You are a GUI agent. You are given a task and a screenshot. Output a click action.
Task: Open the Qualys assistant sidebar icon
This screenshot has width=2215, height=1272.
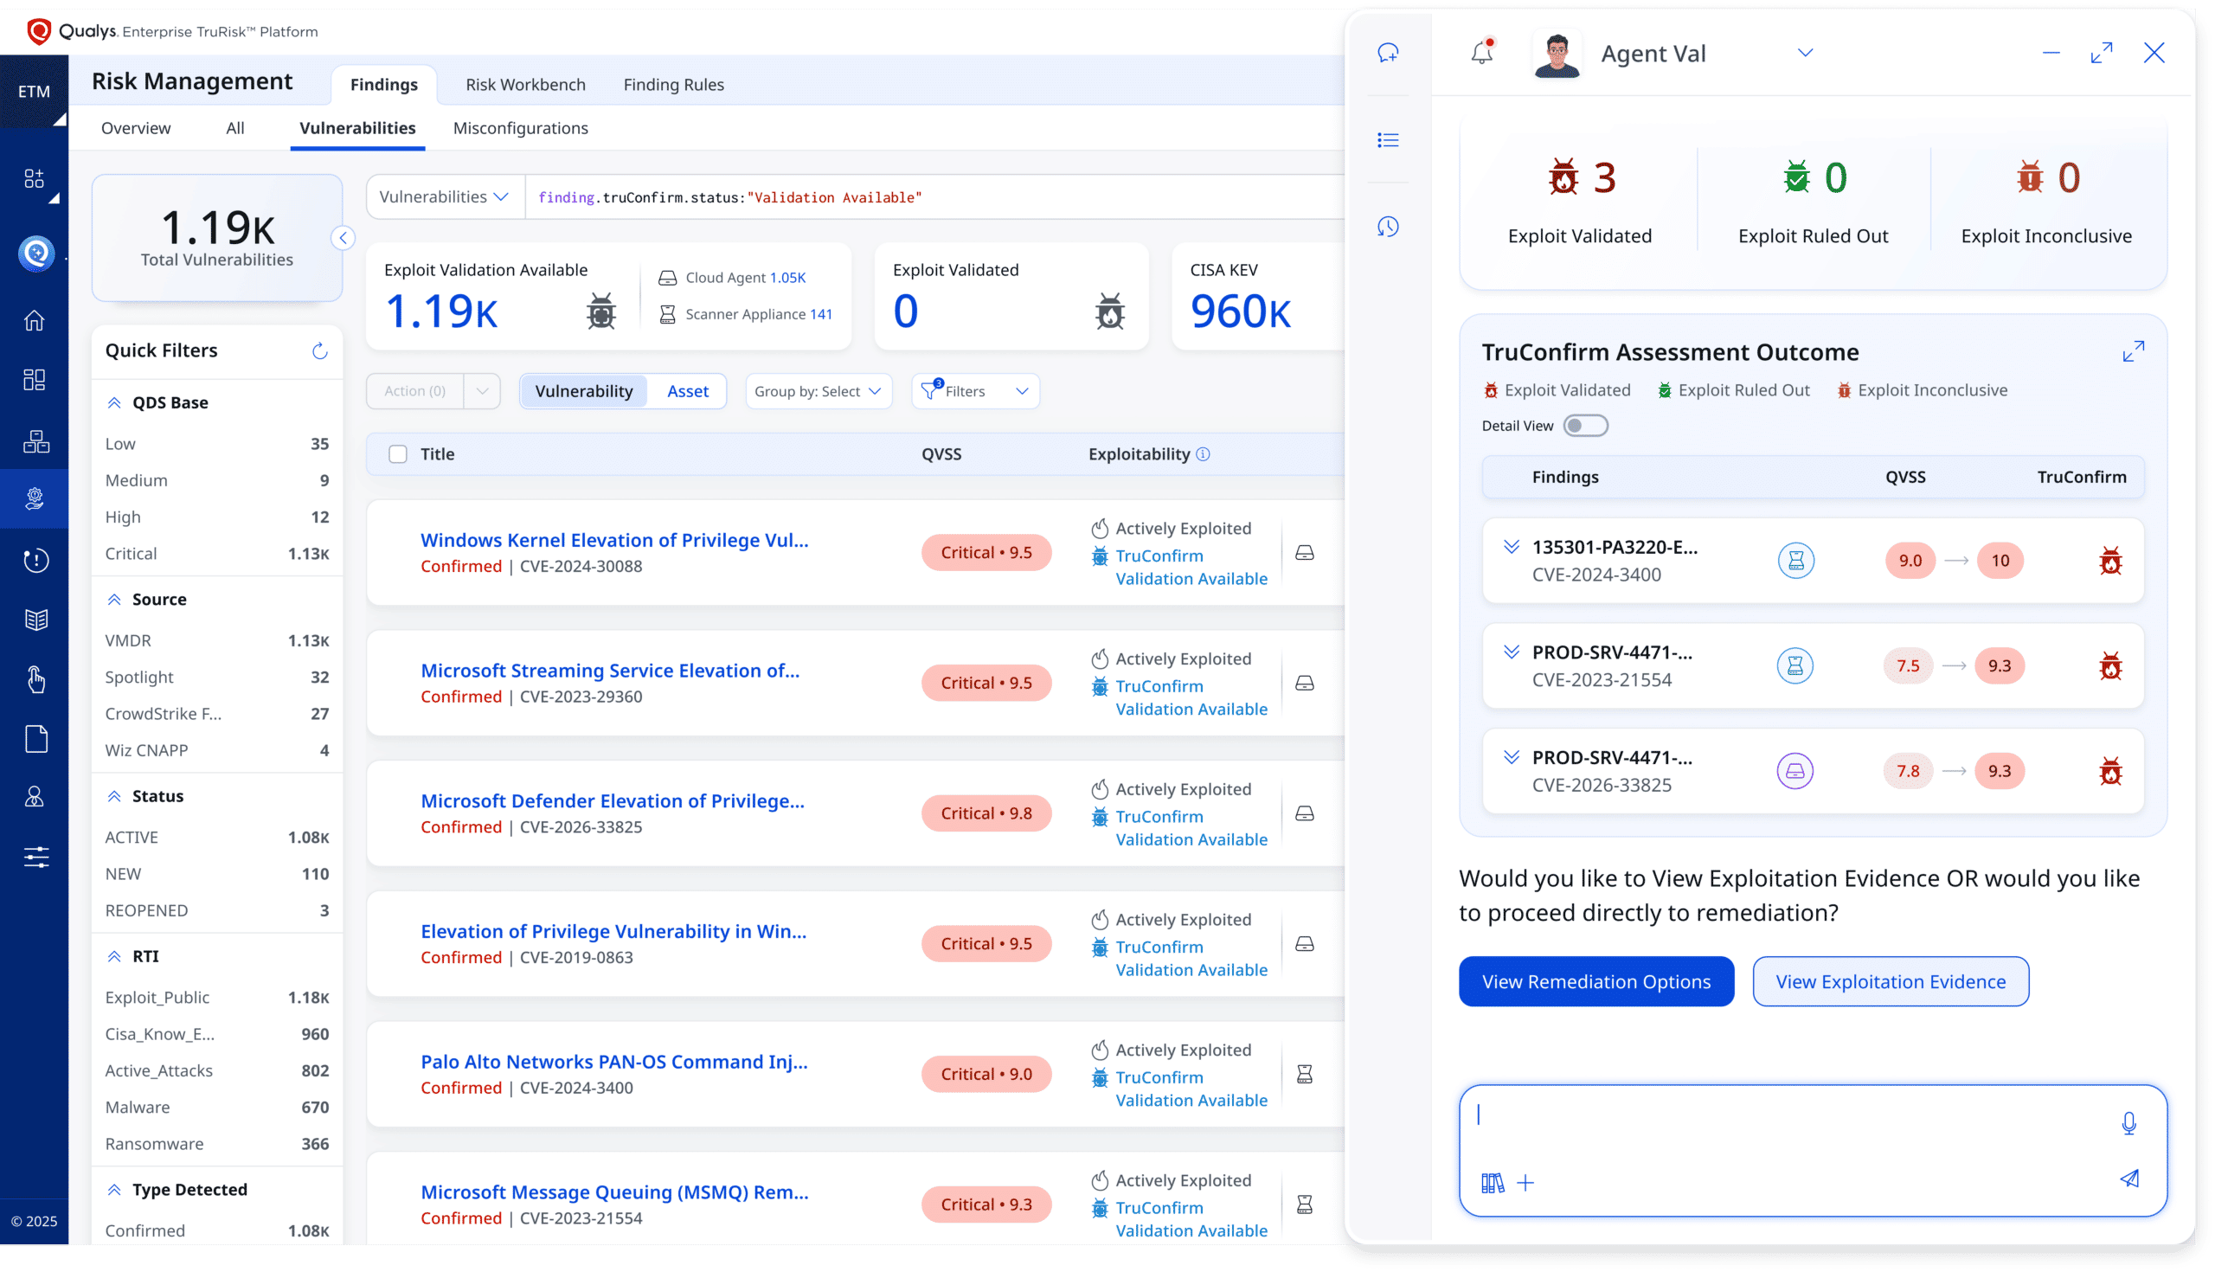(35, 254)
